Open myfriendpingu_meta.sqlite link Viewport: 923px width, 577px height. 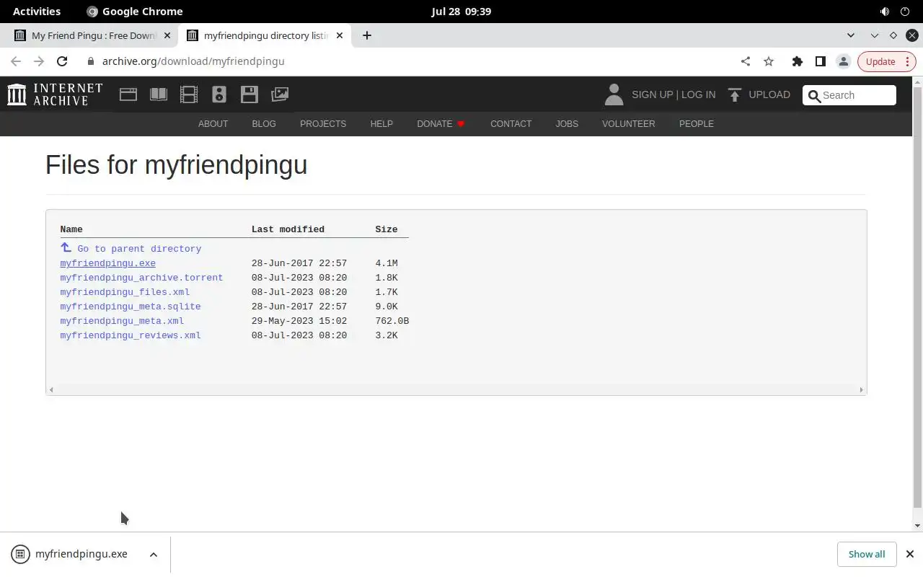click(x=131, y=307)
